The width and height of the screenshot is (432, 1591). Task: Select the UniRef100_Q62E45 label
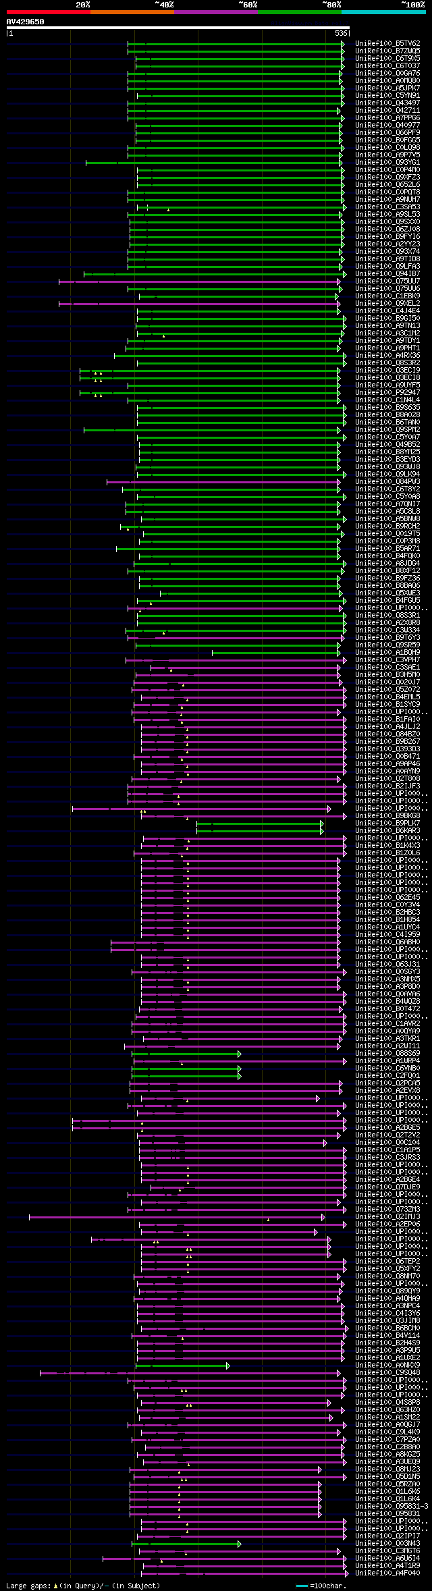pyautogui.click(x=387, y=898)
